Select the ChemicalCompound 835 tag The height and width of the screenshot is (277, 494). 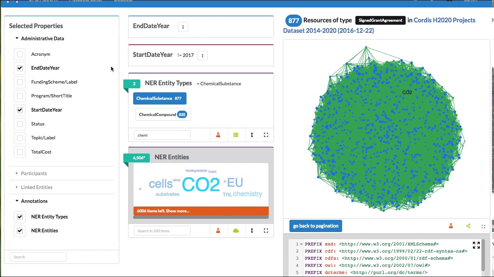click(x=163, y=115)
